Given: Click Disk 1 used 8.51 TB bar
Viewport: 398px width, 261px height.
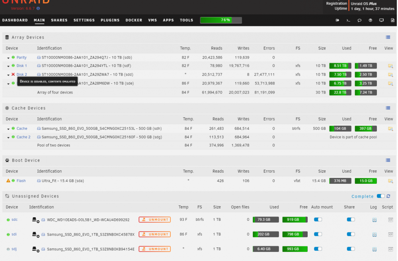Looking at the screenshot, I should 340,66.
